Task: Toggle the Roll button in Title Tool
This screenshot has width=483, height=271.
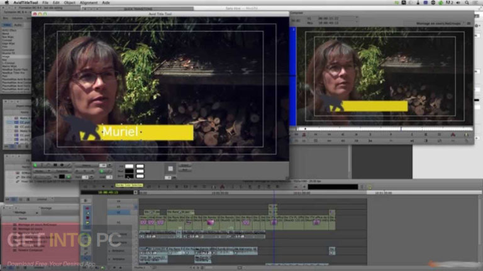Action: 184,169
